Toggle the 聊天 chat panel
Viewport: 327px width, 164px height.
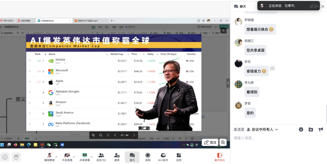pyautogui.click(x=132, y=157)
